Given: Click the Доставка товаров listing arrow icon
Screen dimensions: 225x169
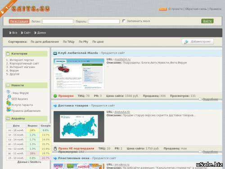Looking at the screenshot, I should [55, 106].
